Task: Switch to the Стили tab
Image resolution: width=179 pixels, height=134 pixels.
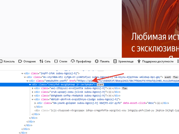Action: (x=61, y=62)
